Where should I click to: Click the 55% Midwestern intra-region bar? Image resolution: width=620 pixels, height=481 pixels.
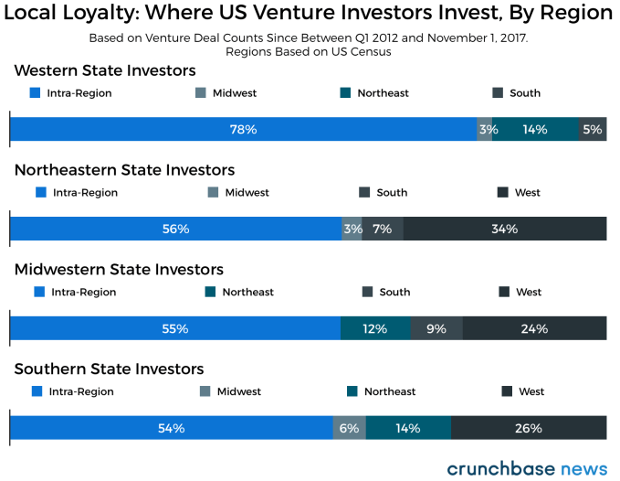coord(174,328)
